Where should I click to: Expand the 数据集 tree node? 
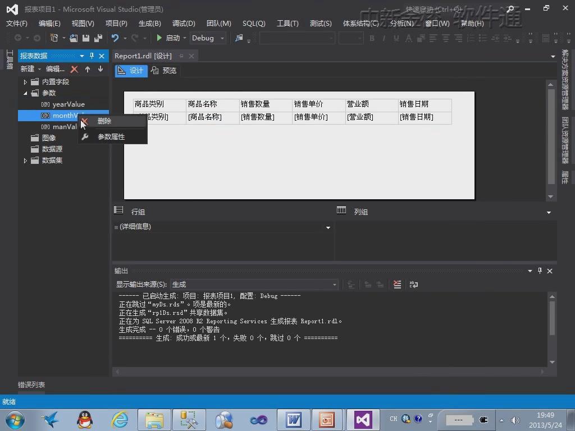click(25, 161)
